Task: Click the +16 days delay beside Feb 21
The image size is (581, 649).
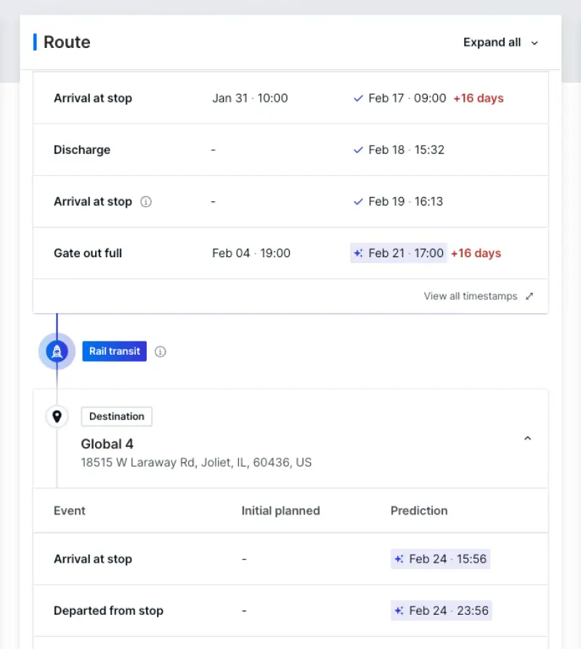Action: tap(476, 253)
